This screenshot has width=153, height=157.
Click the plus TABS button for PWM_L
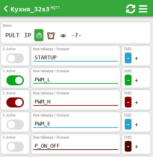point(137,80)
